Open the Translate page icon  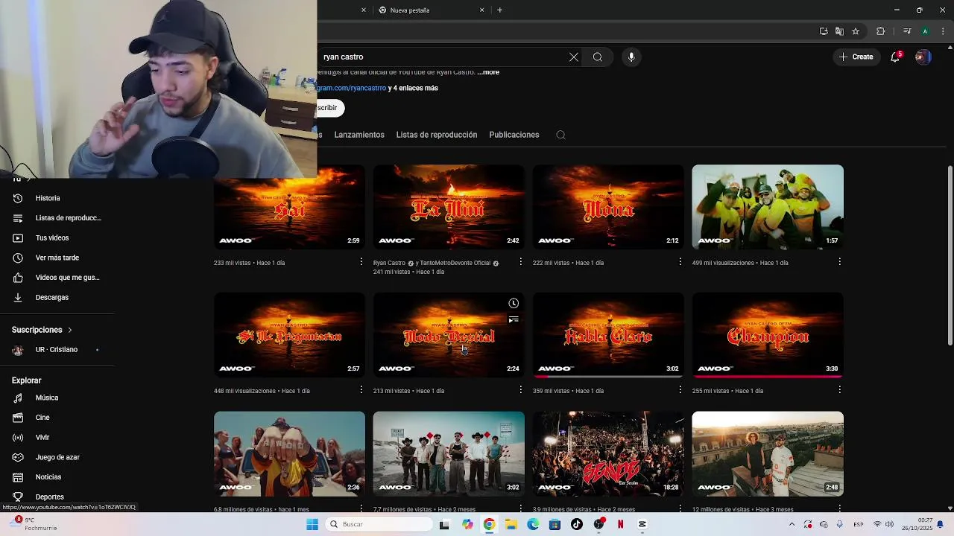[839, 31]
